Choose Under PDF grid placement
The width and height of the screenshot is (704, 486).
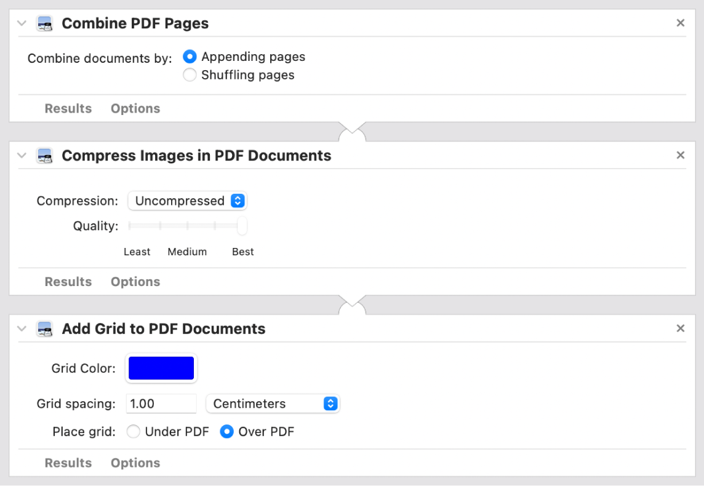(134, 432)
